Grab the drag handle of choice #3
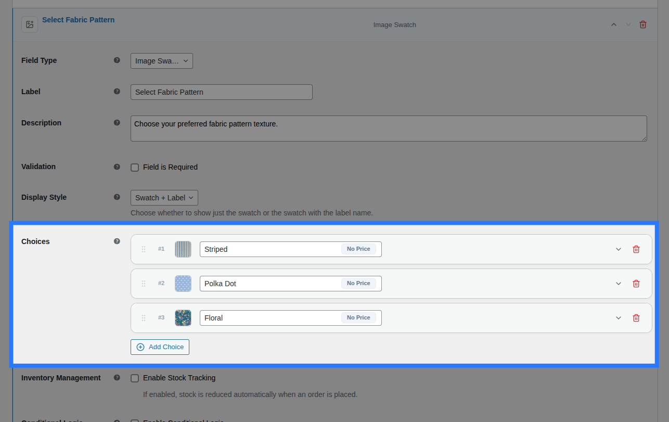This screenshot has height=422, width=669. [x=144, y=318]
